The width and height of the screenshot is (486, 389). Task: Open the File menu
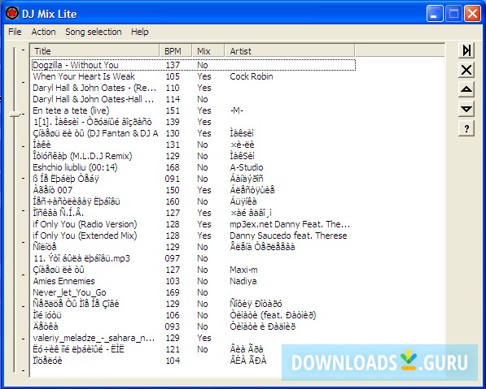pos(15,32)
